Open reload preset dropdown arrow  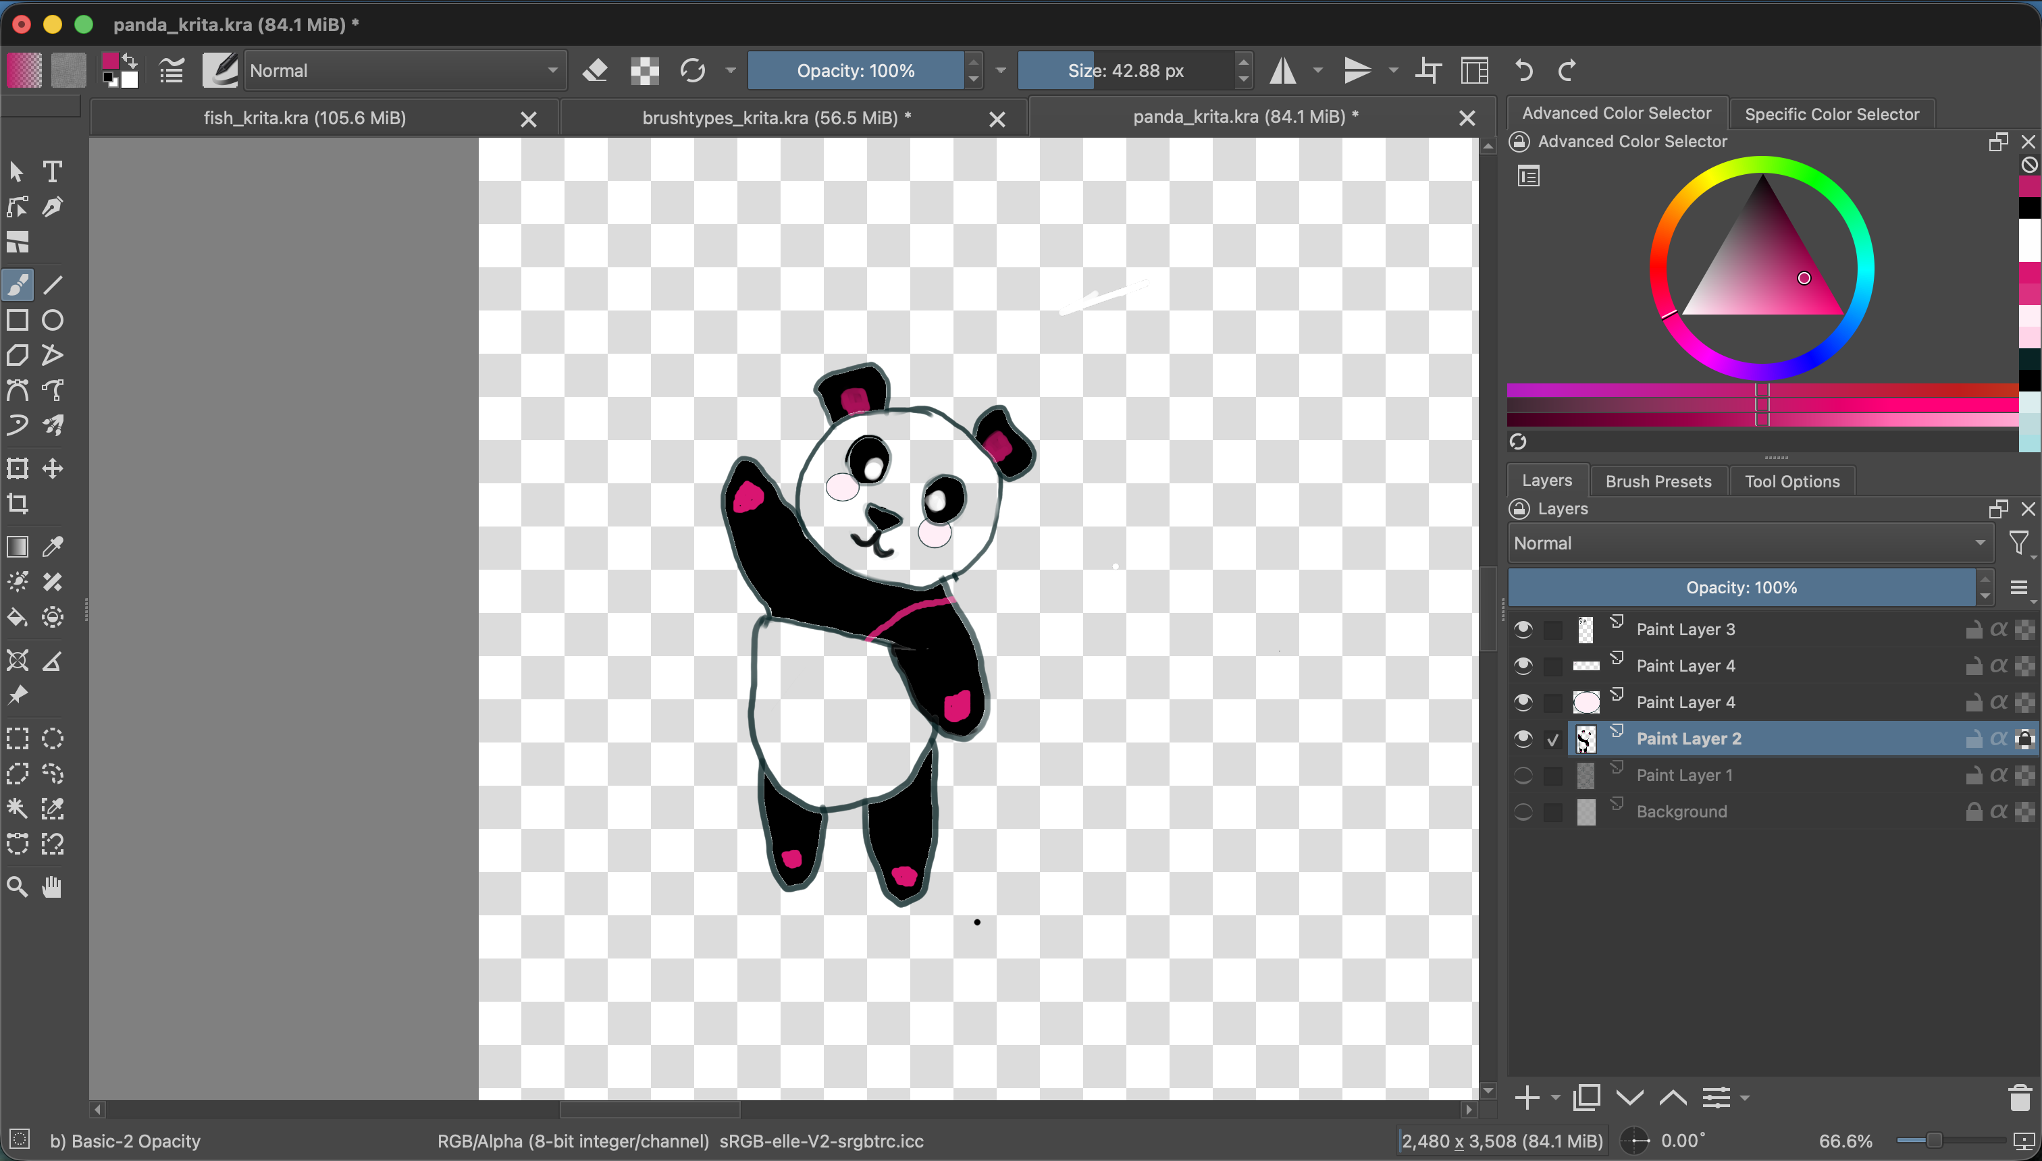730,70
